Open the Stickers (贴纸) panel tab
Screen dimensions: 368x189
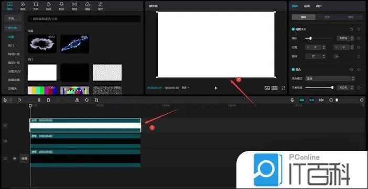click(49, 6)
